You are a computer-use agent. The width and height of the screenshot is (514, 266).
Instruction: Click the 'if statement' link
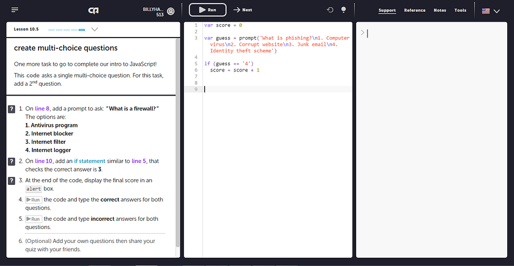tap(89, 161)
